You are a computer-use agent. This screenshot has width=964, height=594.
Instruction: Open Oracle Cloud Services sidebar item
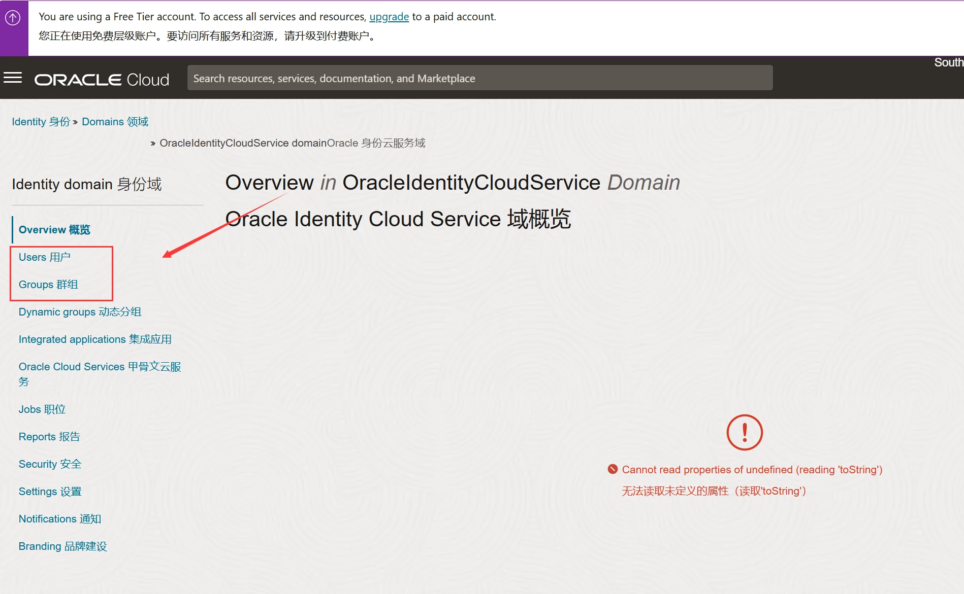(100, 367)
